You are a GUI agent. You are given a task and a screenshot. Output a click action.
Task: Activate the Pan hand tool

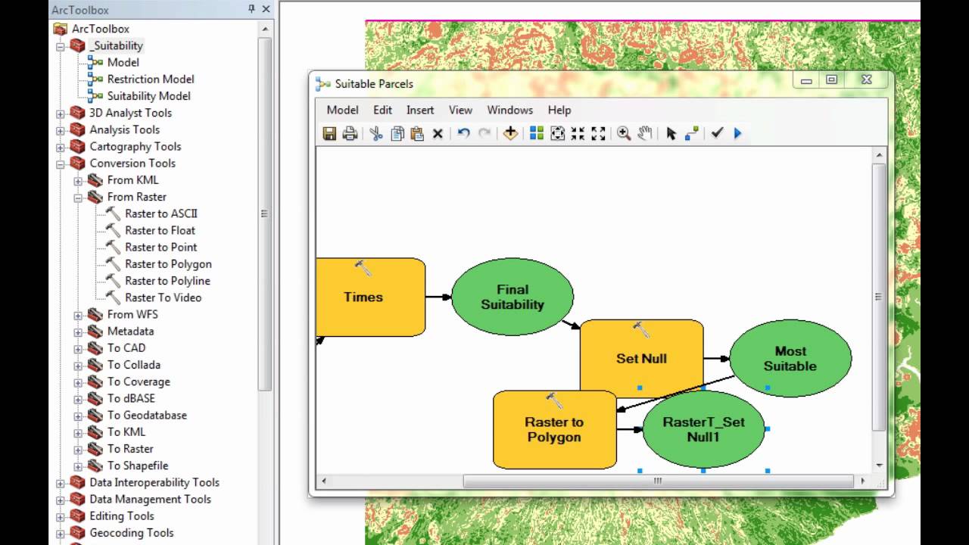pyautogui.click(x=645, y=133)
